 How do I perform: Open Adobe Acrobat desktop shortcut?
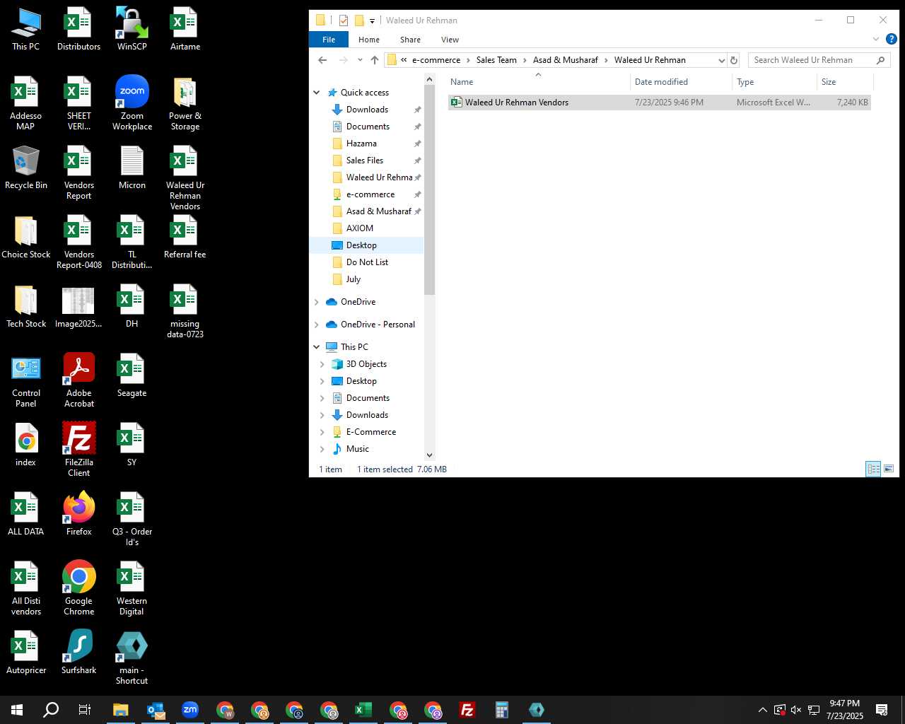tap(79, 380)
